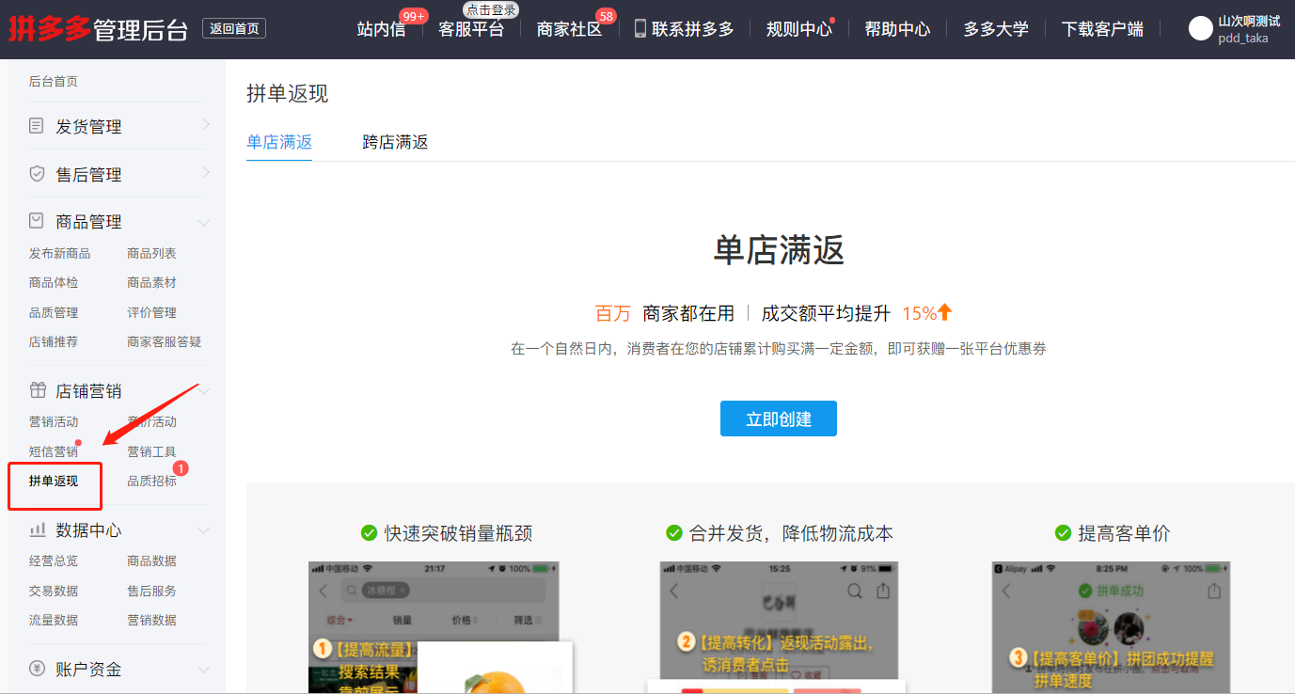The height and width of the screenshot is (695, 1295).
Task: Collapse the 商品管理 section chevron
Action: tap(204, 223)
